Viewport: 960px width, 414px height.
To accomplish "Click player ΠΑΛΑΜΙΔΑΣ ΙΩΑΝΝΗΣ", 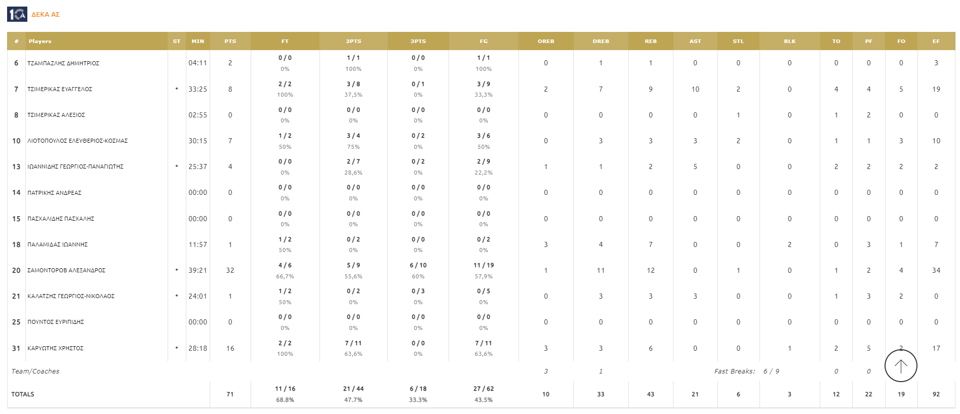I will (58, 244).
